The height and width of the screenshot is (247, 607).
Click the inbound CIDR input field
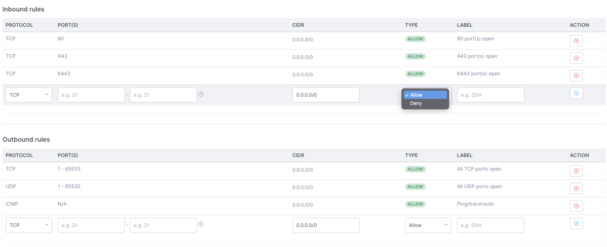[326, 95]
